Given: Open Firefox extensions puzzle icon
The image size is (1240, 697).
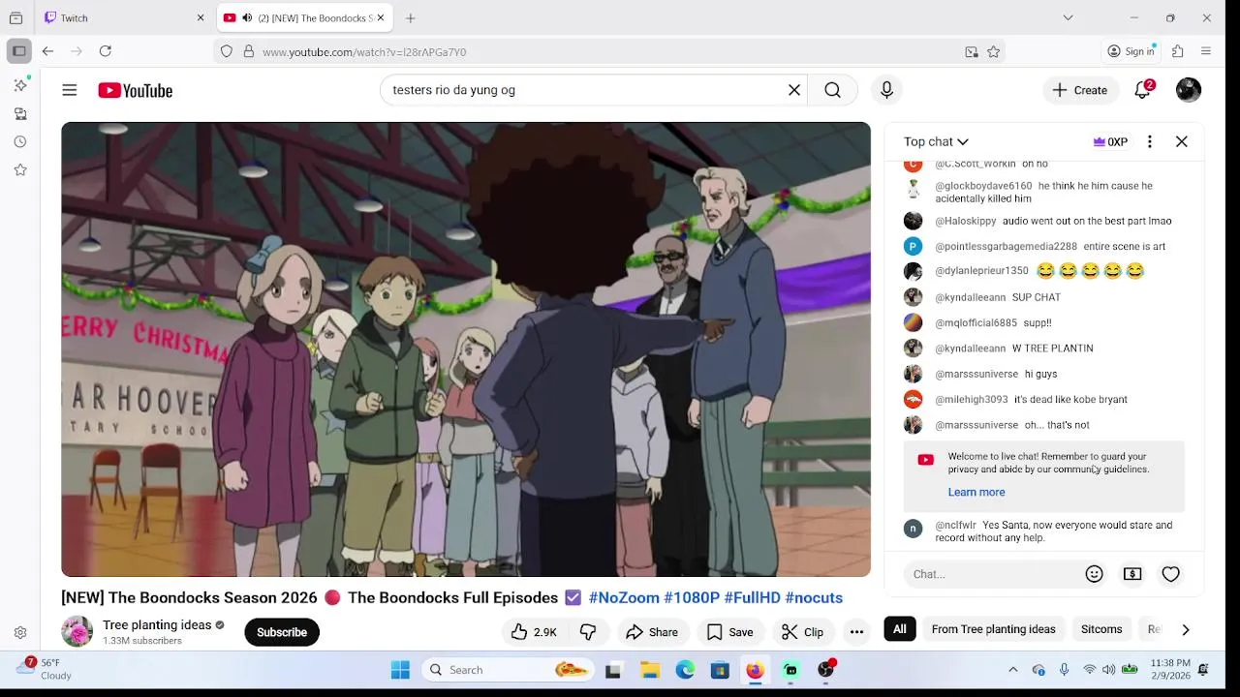Looking at the screenshot, I should pyautogui.click(x=1178, y=51).
